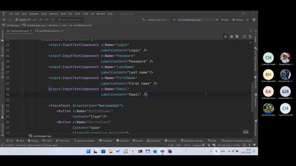Open Debug | Any CPU configuration dropdown
The image size is (296, 166).
click(158, 20)
